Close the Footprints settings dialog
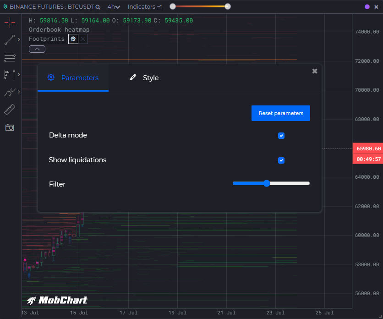The width and height of the screenshot is (383, 319). tap(315, 71)
